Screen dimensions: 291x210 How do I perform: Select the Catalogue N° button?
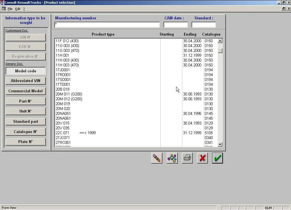click(x=26, y=132)
